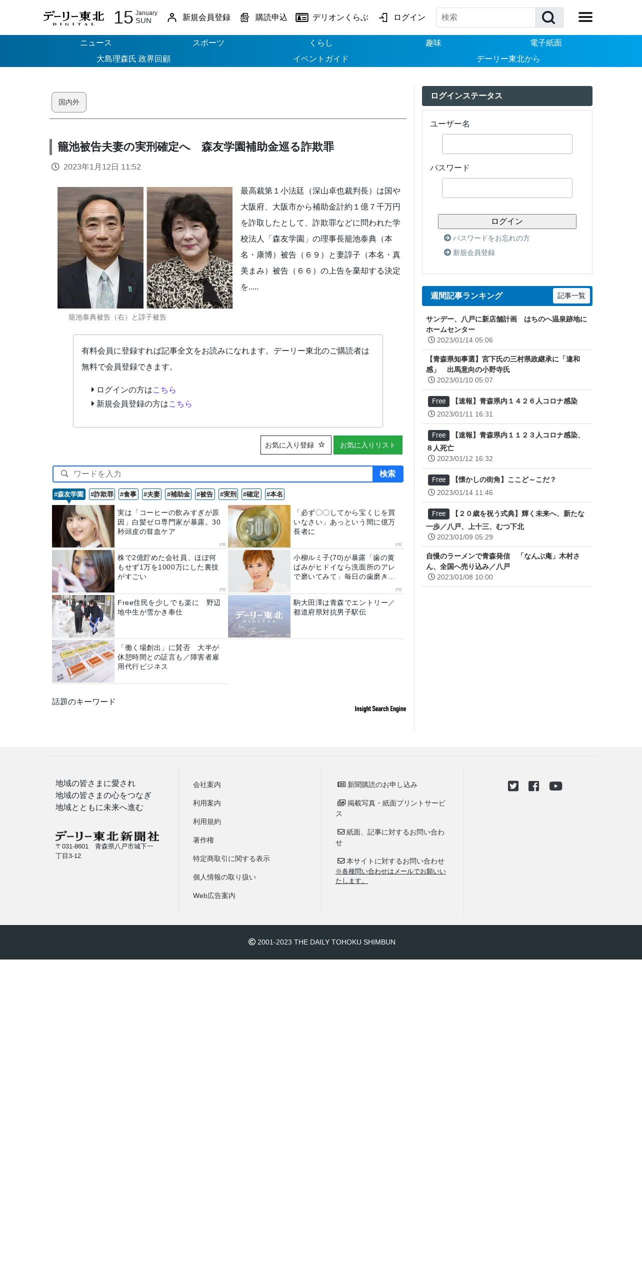
Task: Click envelope icon for 紙面、記事に対するお問い合わせ
Action: point(341,832)
